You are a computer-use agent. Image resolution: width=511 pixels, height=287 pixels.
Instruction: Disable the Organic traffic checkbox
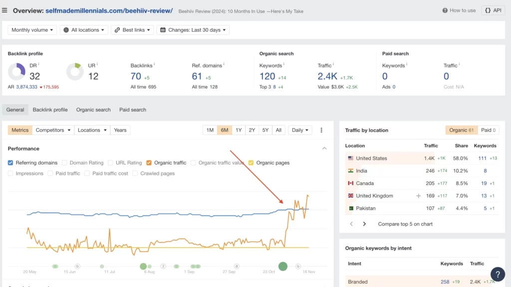[149, 163]
